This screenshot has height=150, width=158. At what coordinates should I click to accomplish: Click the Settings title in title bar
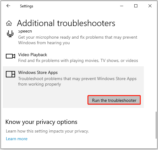pos(26,6)
